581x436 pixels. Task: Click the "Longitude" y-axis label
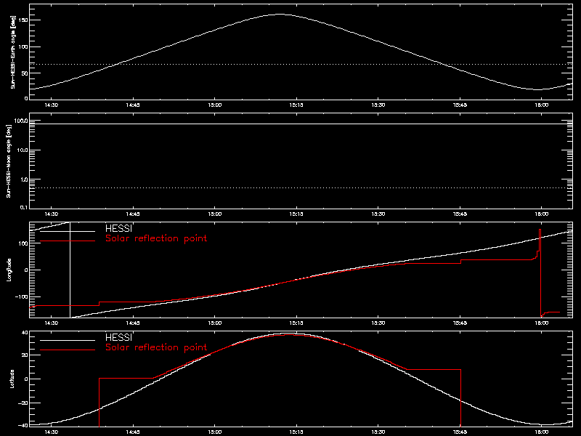pos(9,270)
